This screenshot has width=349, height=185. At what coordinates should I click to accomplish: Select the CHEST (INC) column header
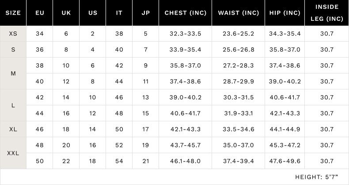[x=185, y=13]
